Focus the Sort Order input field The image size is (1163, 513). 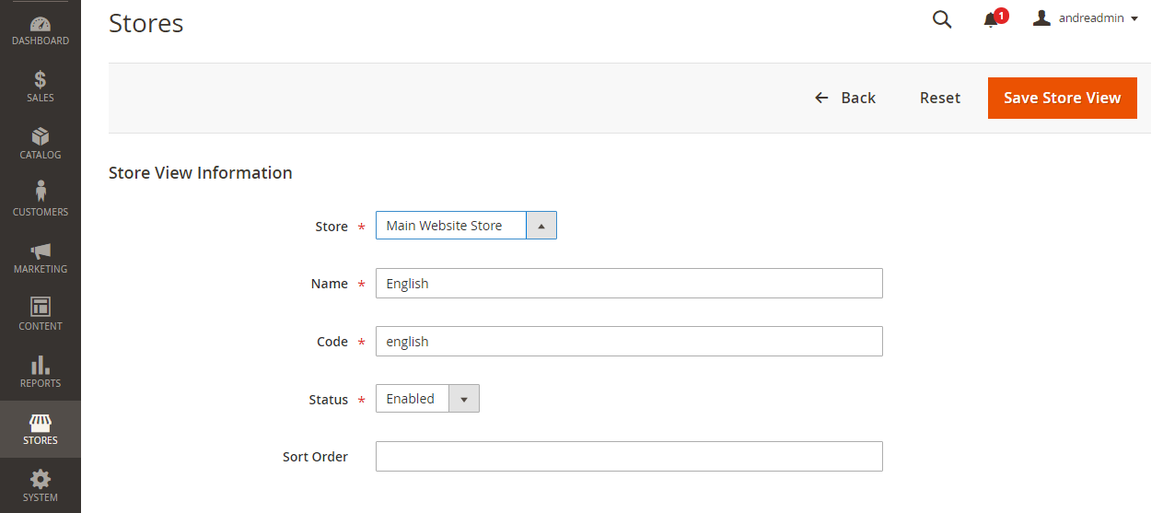(x=629, y=457)
